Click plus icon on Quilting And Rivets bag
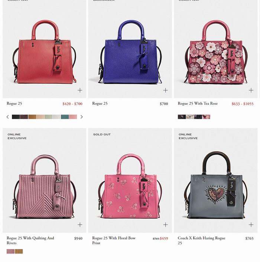 [80, 225]
